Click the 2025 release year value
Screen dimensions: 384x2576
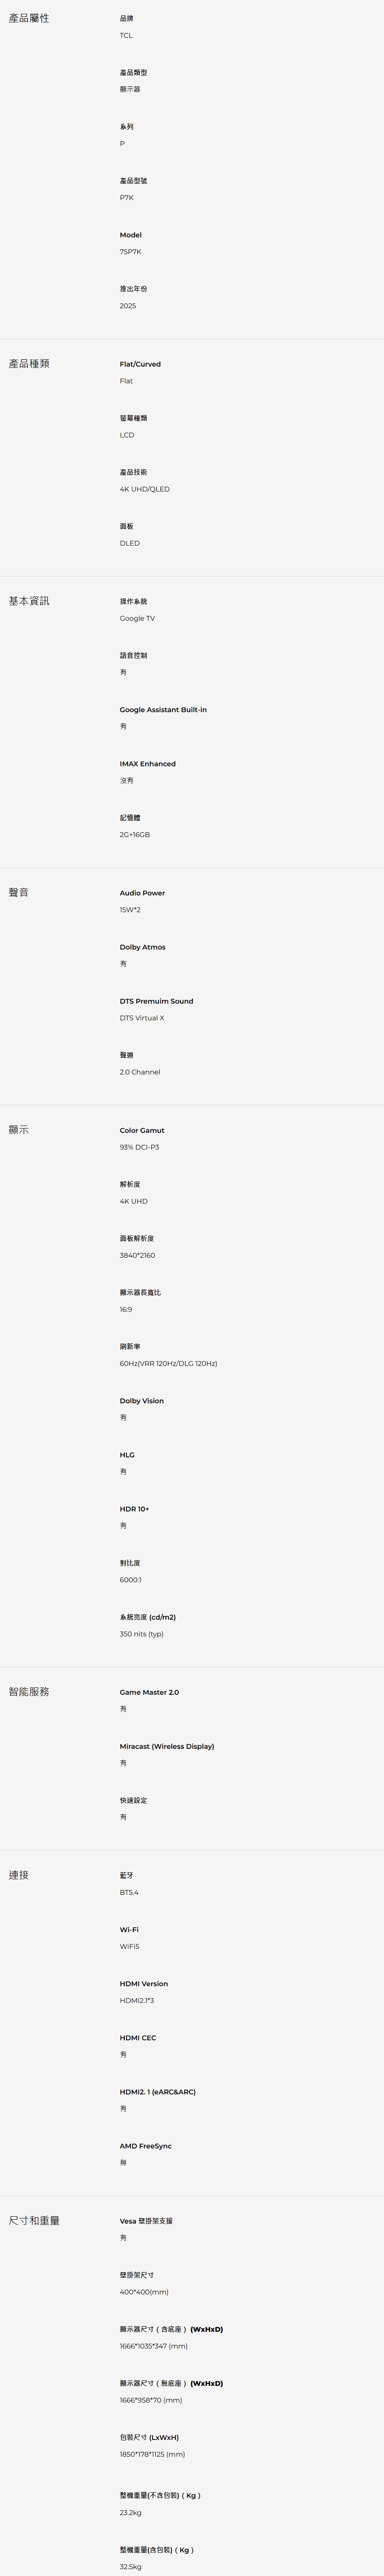[128, 306]
